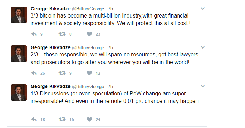Open the 7h timestamp of the 1/3 tweet

point(110,87)
